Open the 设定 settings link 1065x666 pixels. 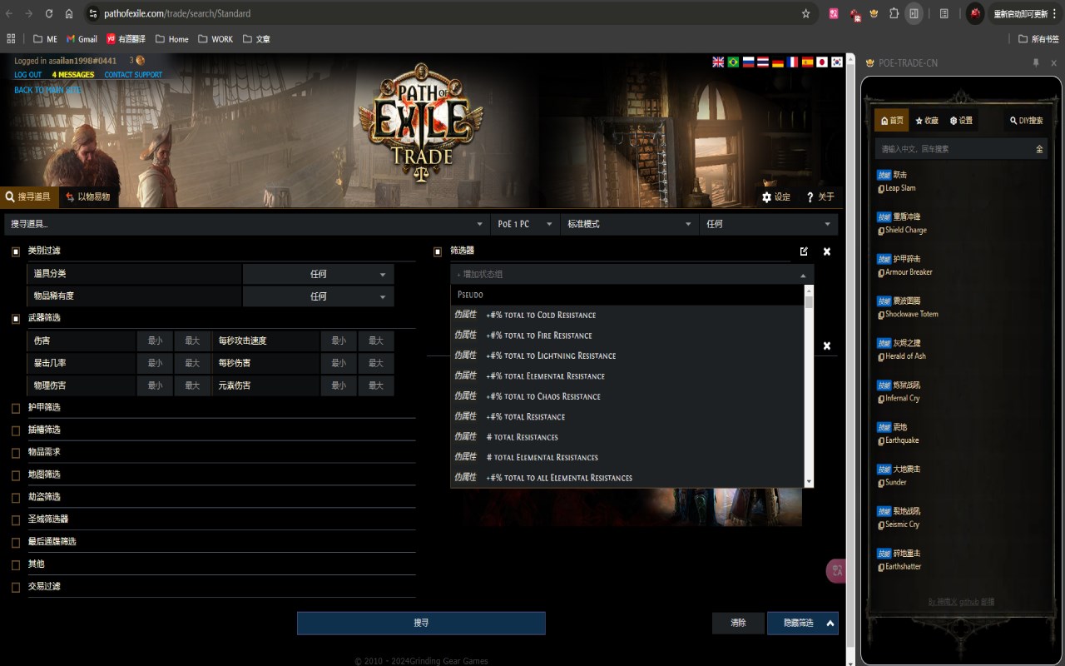(776, 197)
